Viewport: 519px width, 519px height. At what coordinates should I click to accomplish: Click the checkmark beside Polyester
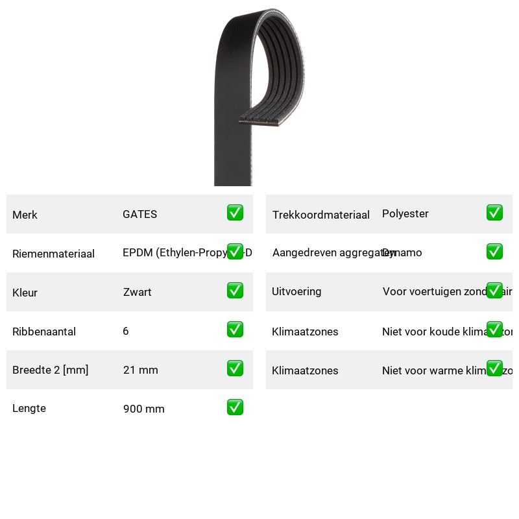coord(494,213)
